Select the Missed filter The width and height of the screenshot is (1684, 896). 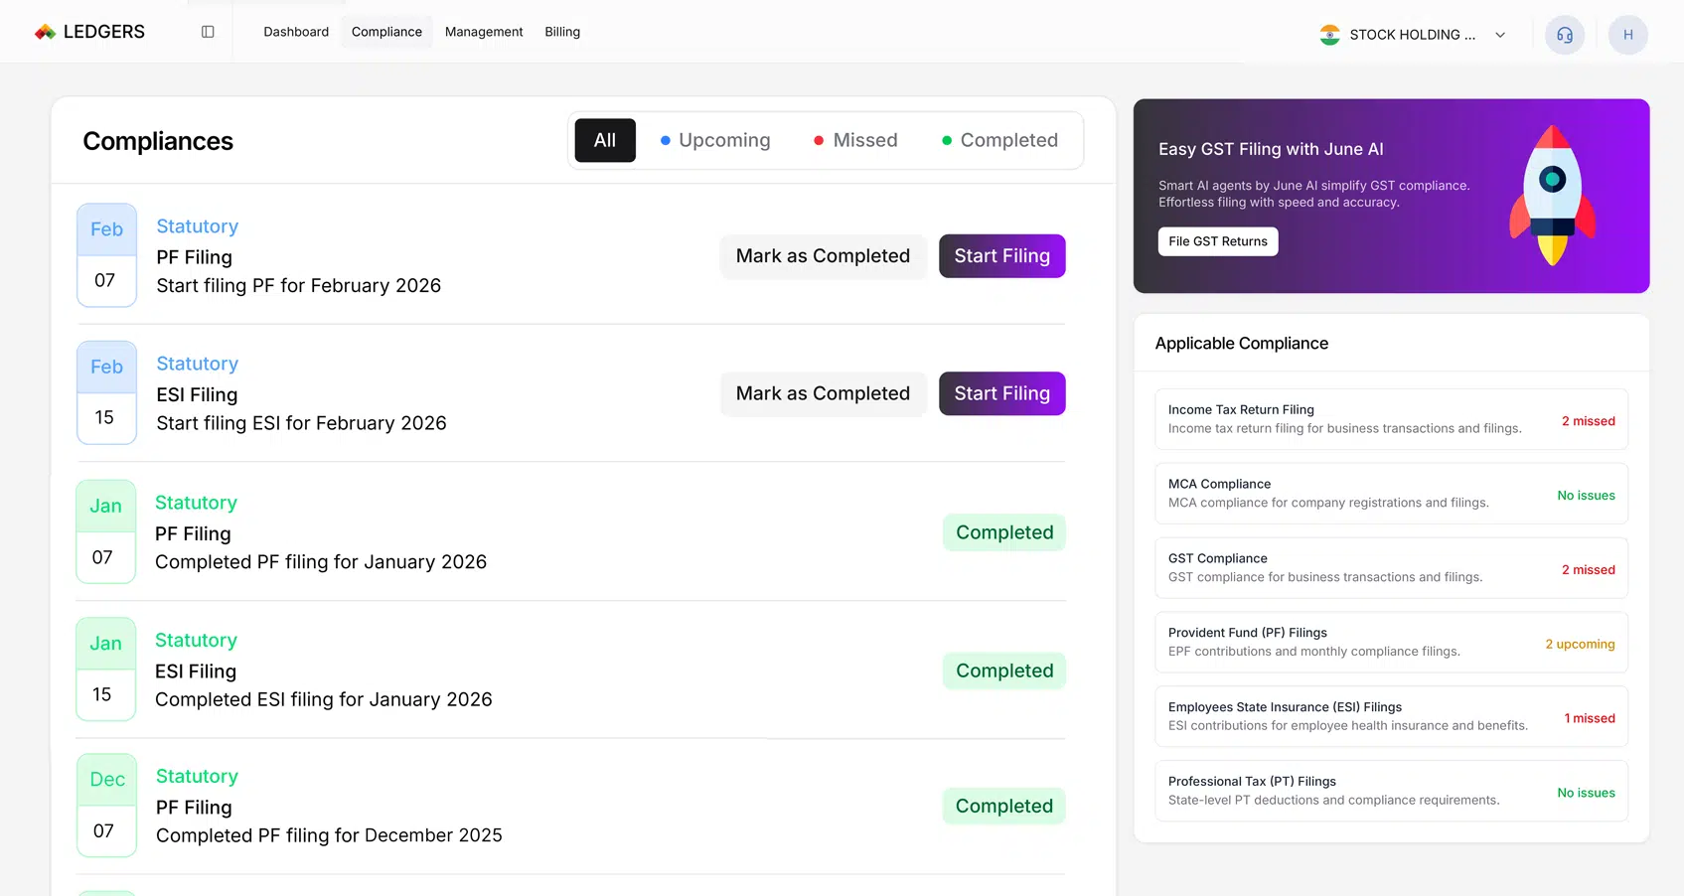[x=855, y=140]
